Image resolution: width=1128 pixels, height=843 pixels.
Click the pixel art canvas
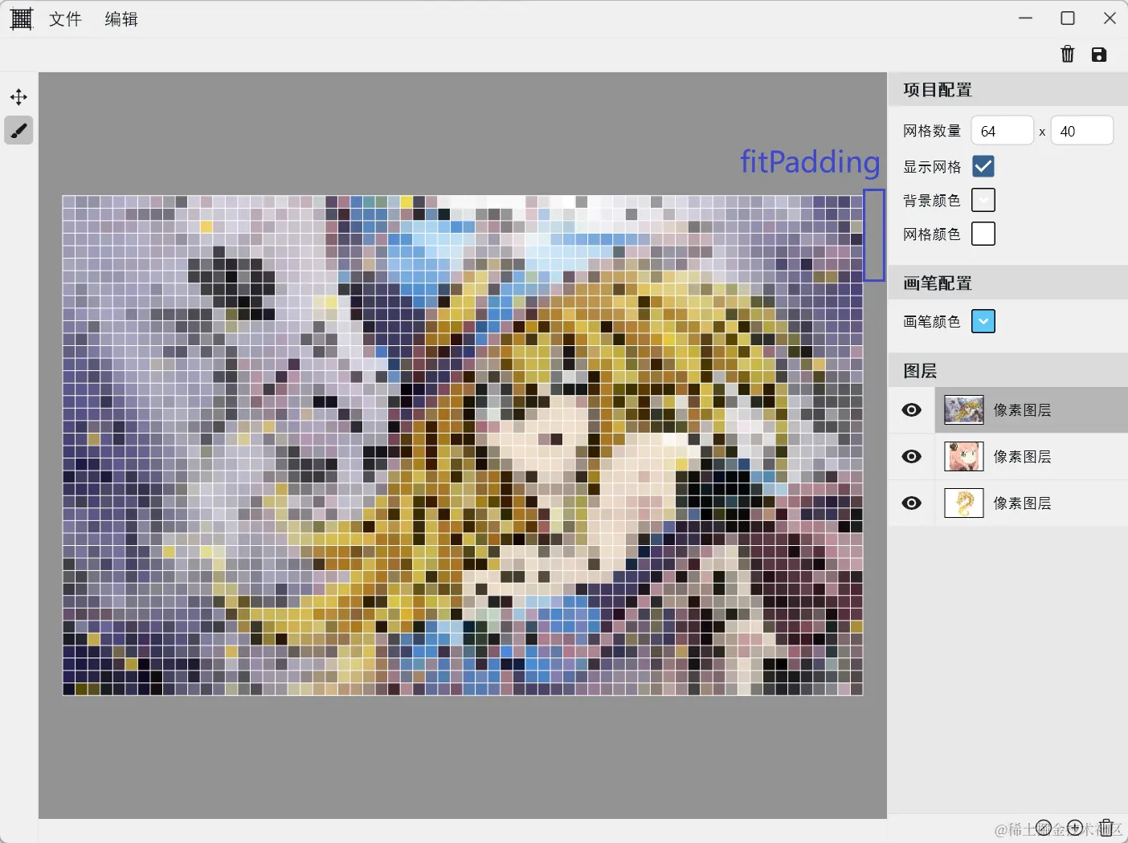(x=463, y=445)
